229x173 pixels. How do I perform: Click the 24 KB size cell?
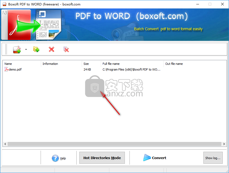[x=87, y=69]
